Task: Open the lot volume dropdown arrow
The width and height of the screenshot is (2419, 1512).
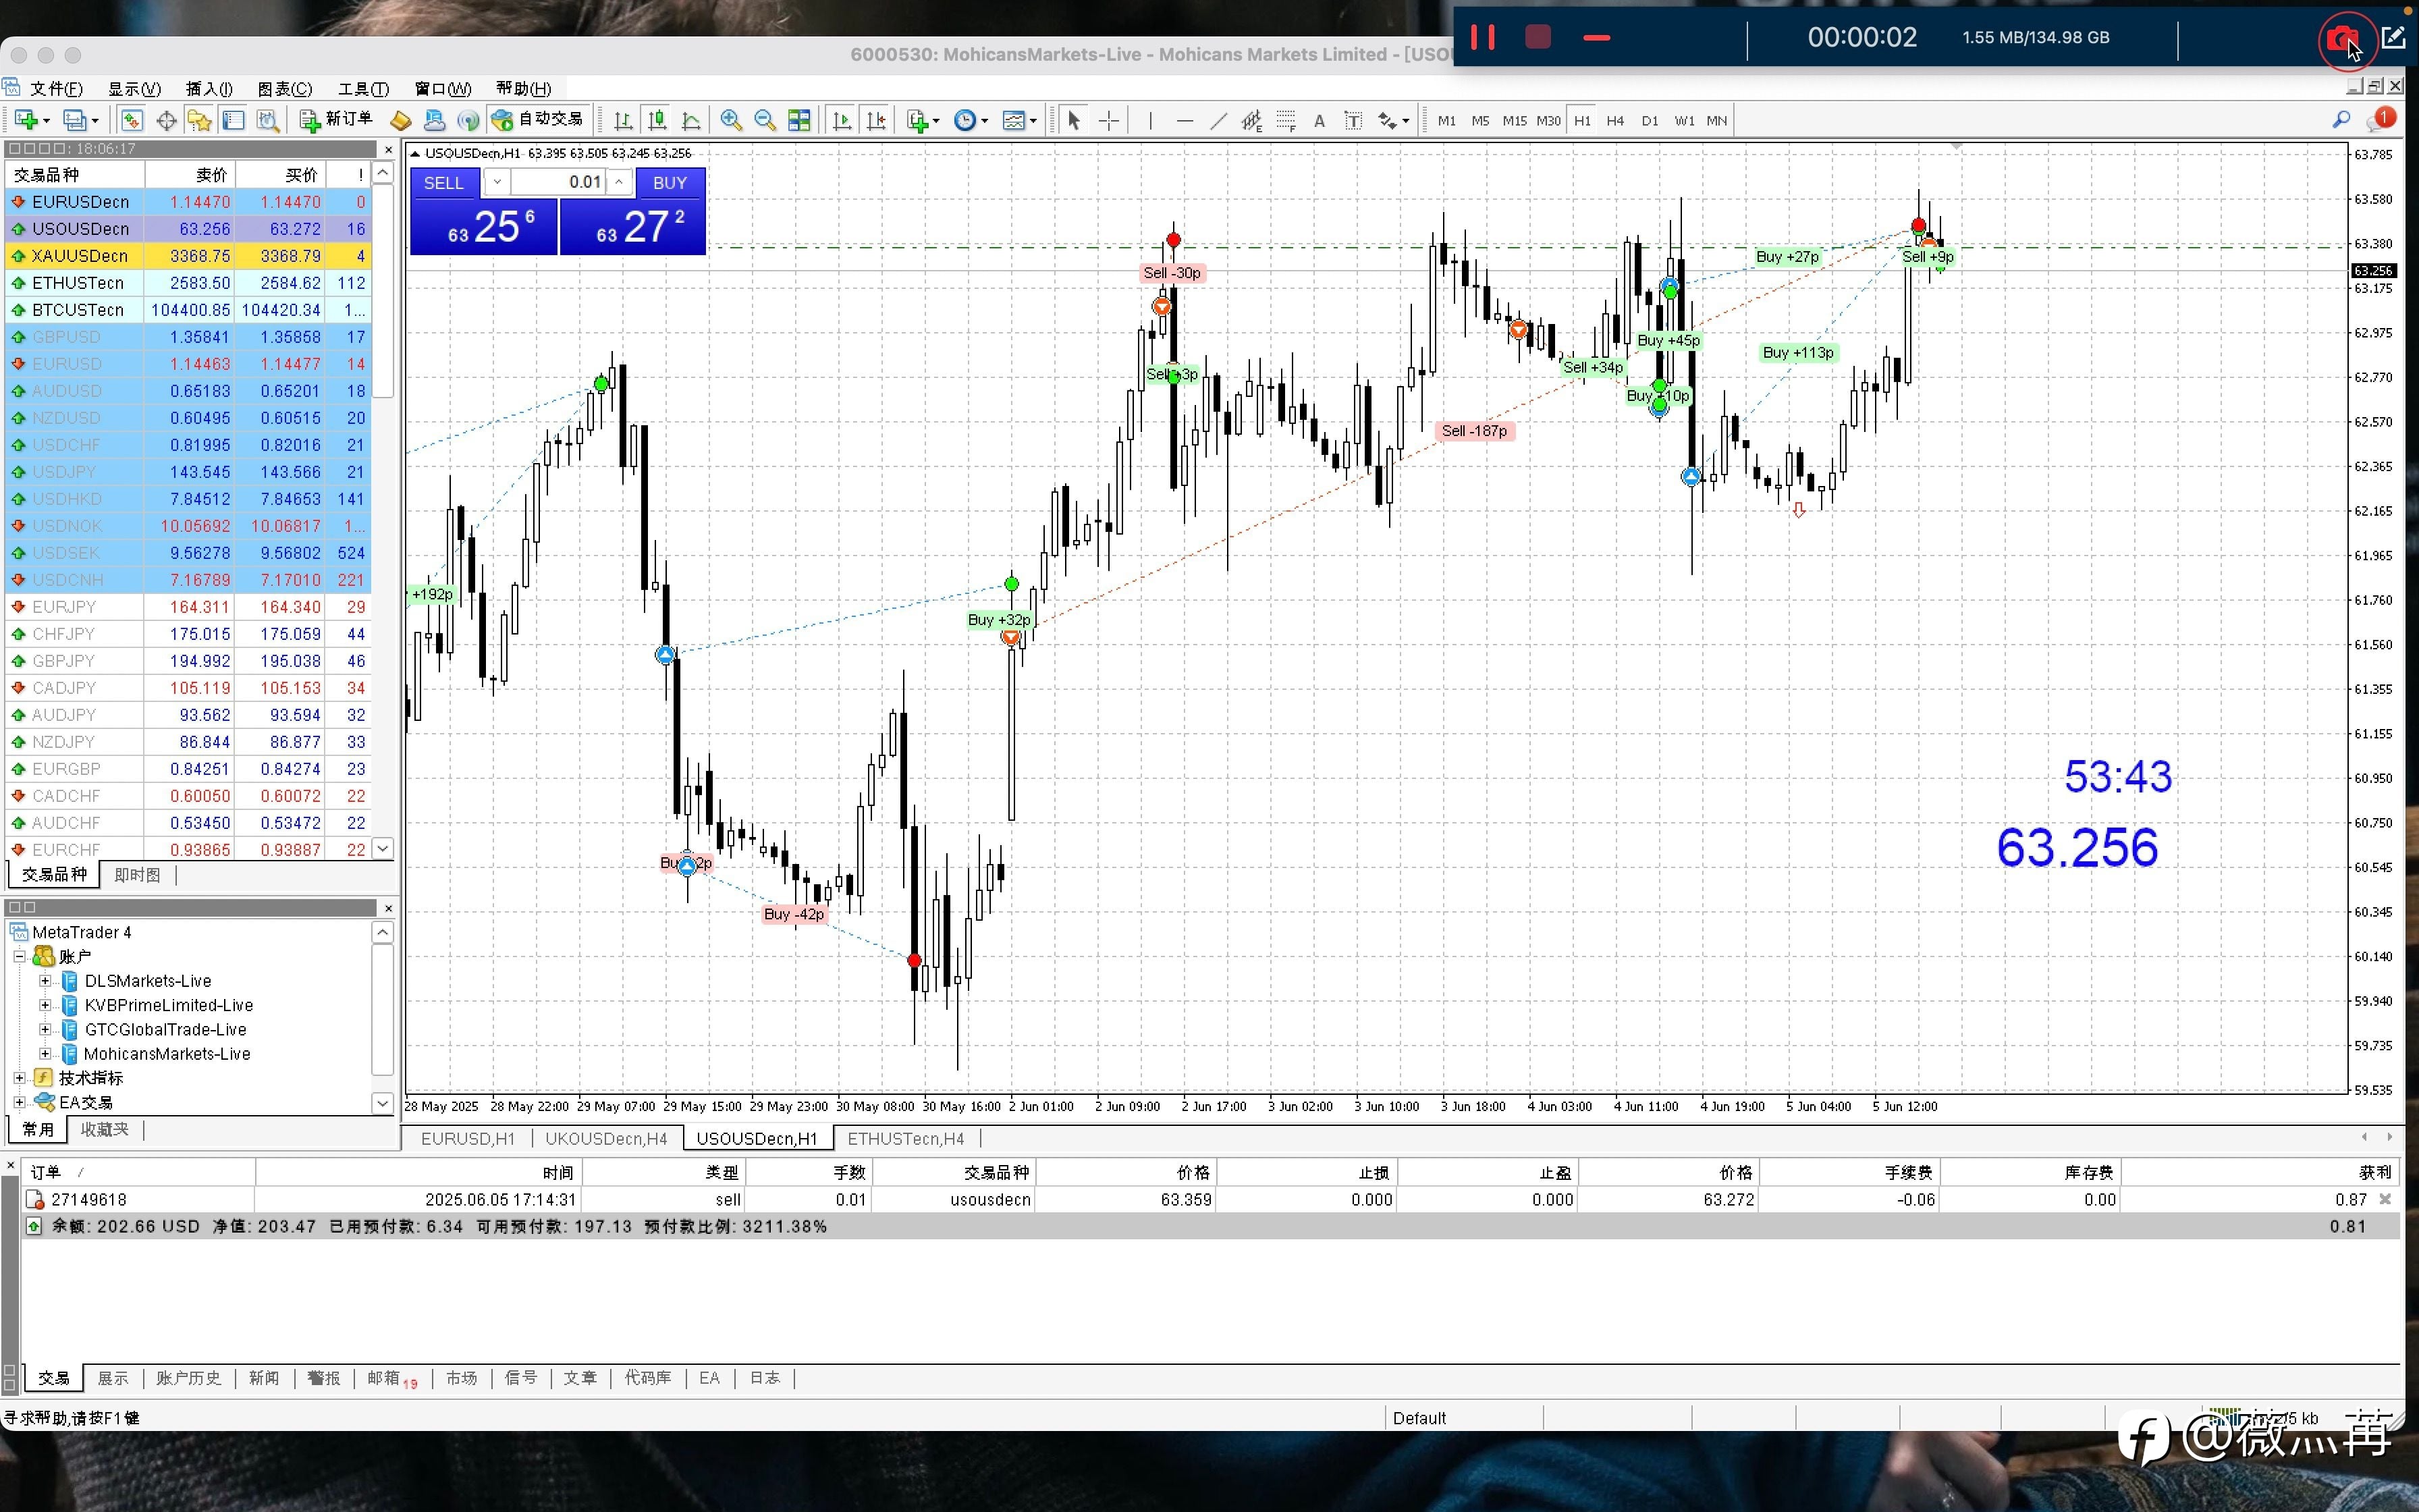Action: point(497,182)
